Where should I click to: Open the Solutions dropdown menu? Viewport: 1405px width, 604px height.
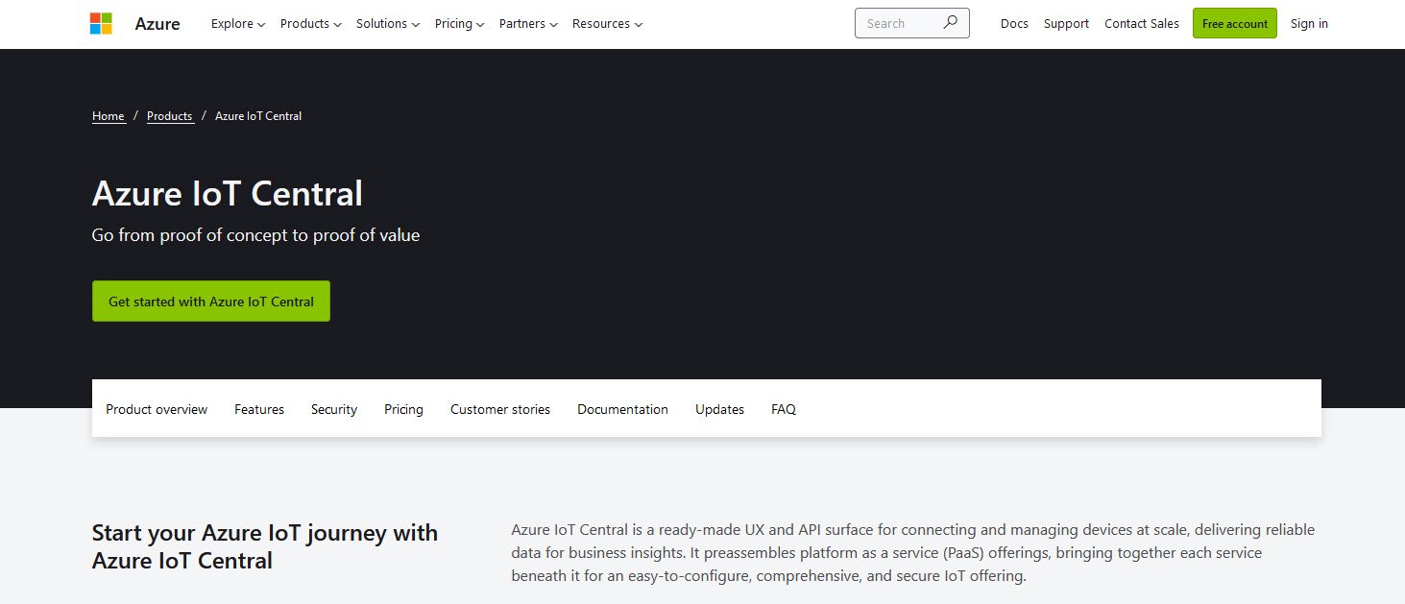pyautogui.click(x=388, y=23)
